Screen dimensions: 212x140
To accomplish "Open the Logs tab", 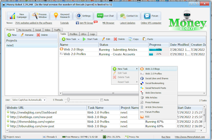I will [x=92, y=34].
